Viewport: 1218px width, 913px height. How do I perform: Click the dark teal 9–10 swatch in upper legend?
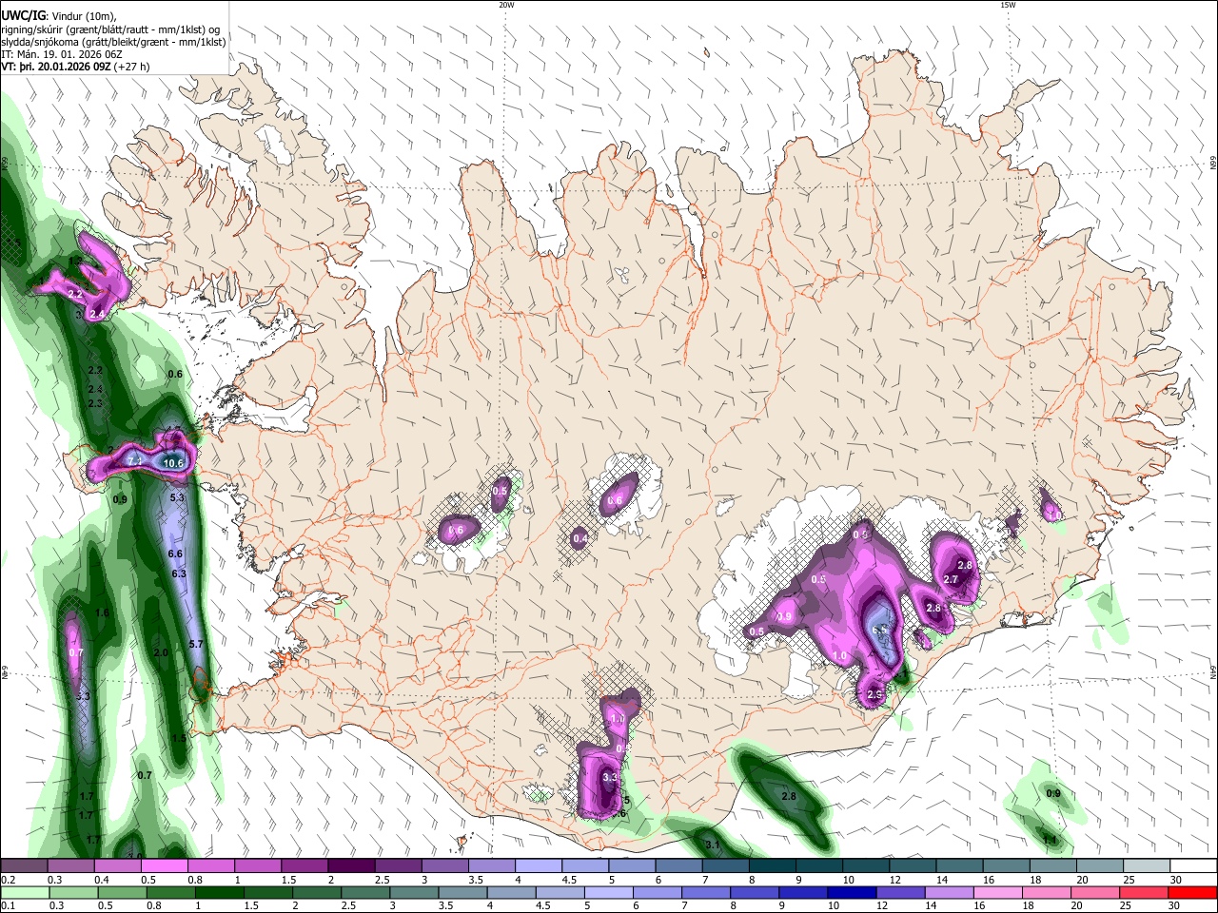coord(819,866)
